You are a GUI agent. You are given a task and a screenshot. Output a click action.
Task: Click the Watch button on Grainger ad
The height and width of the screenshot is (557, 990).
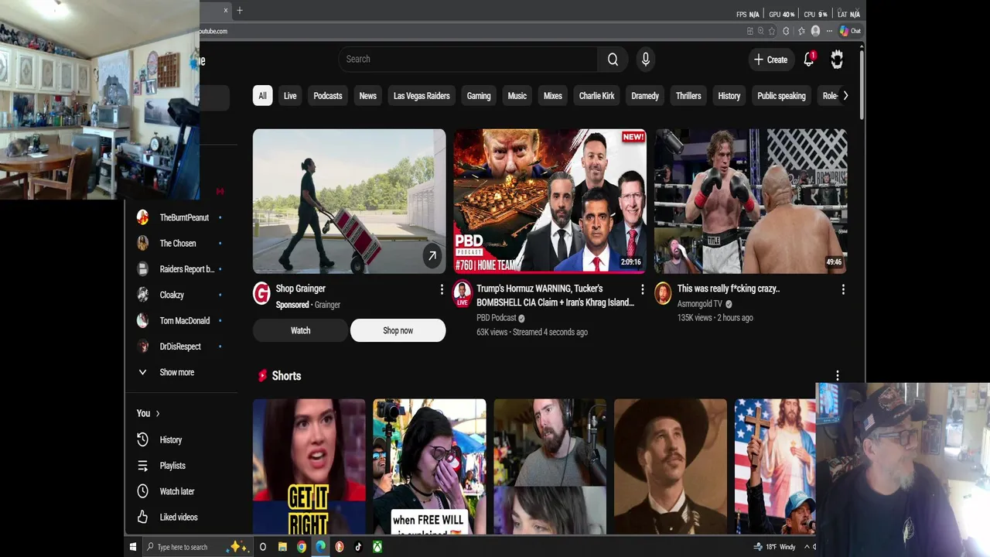(300, 330)
